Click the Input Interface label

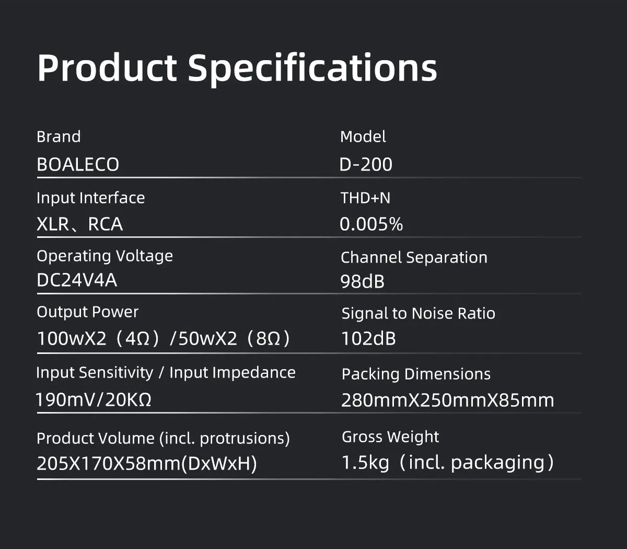91,198
